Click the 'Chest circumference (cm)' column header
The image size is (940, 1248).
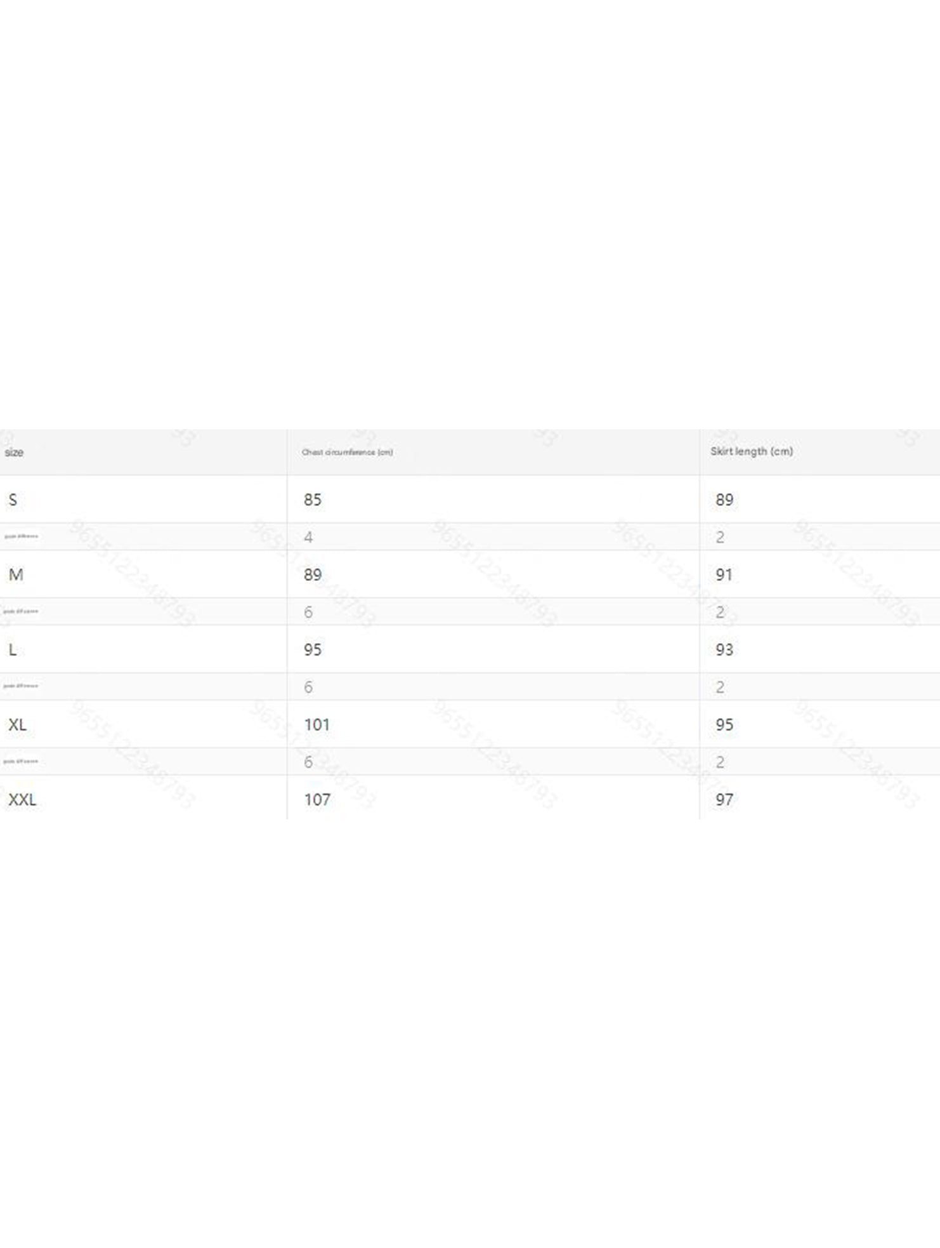[347, 453]
